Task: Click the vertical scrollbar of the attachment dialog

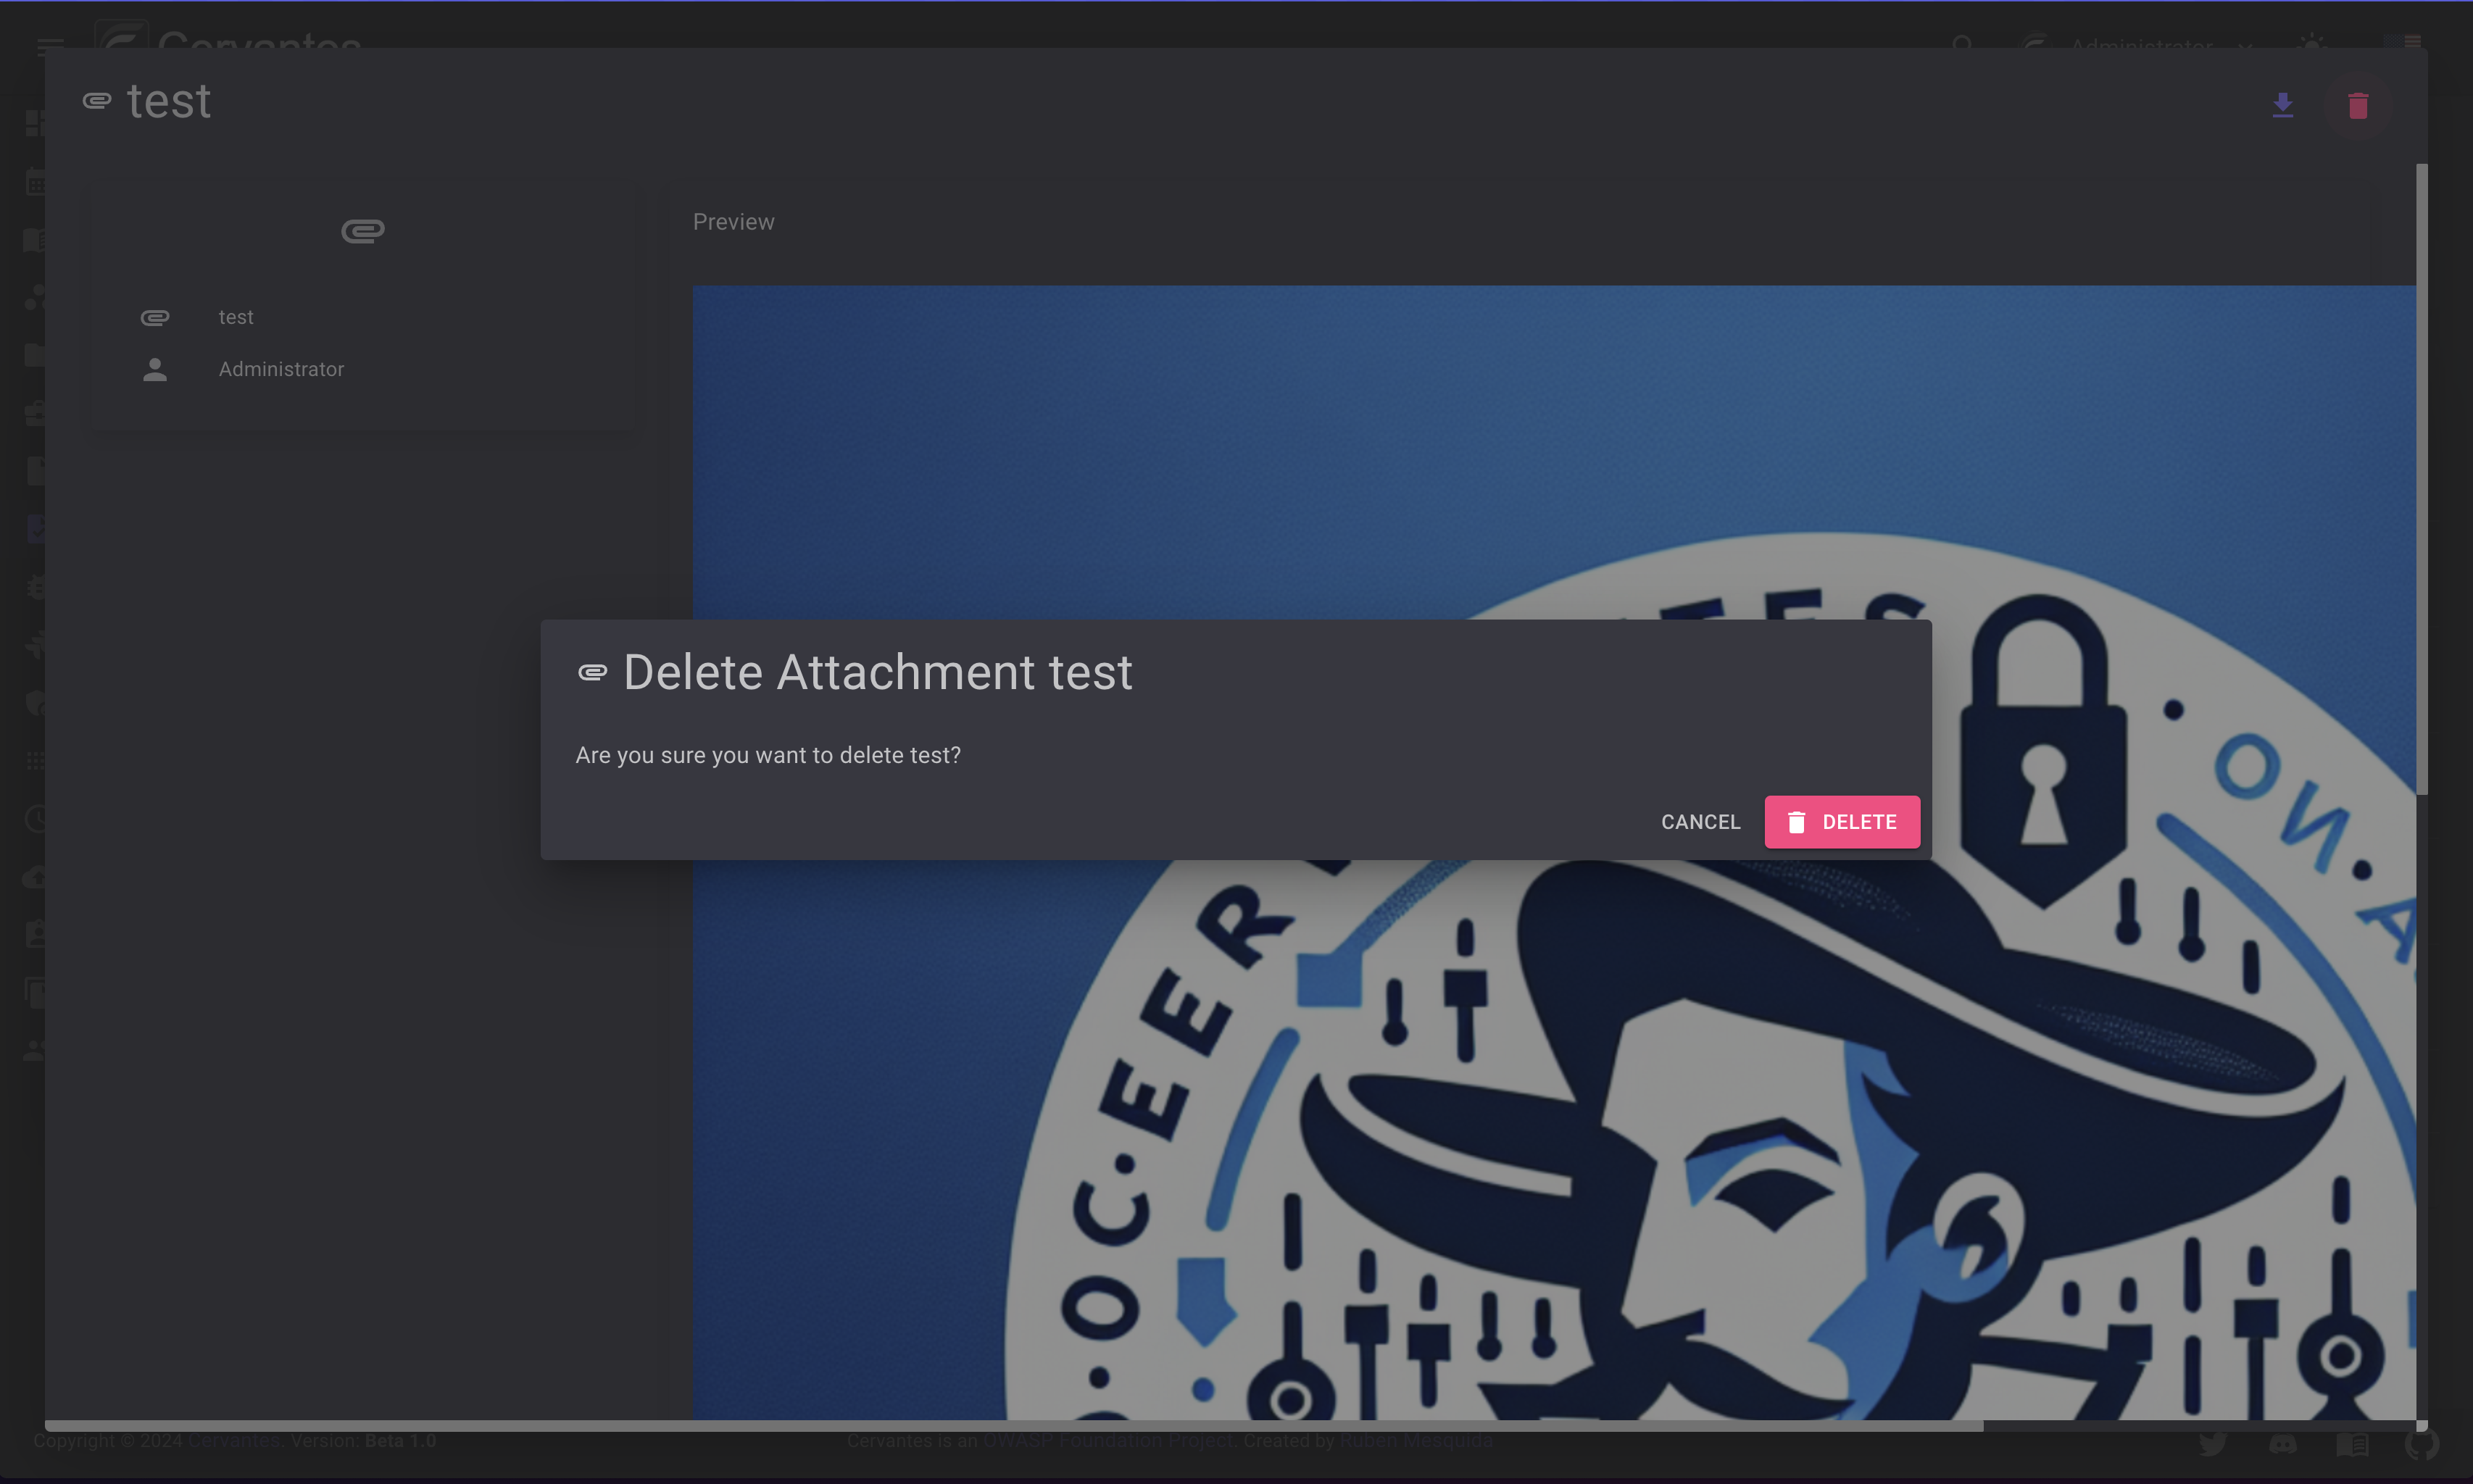Action: tap(2421, 480)
